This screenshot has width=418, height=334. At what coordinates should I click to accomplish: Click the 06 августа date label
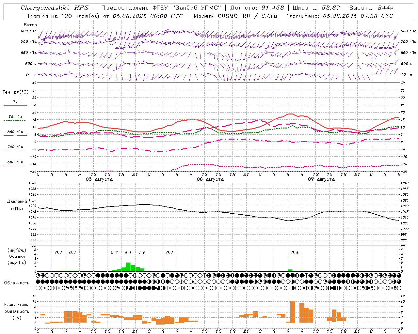[x=210, y=179]
